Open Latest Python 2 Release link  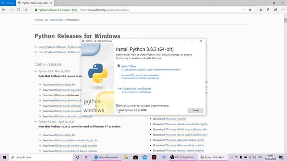pyautogui.click(x=60, y=52)
